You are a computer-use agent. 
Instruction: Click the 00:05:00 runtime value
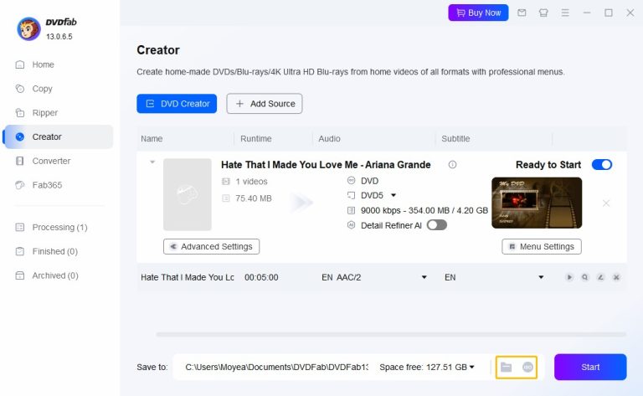click(x=261, y=277)
